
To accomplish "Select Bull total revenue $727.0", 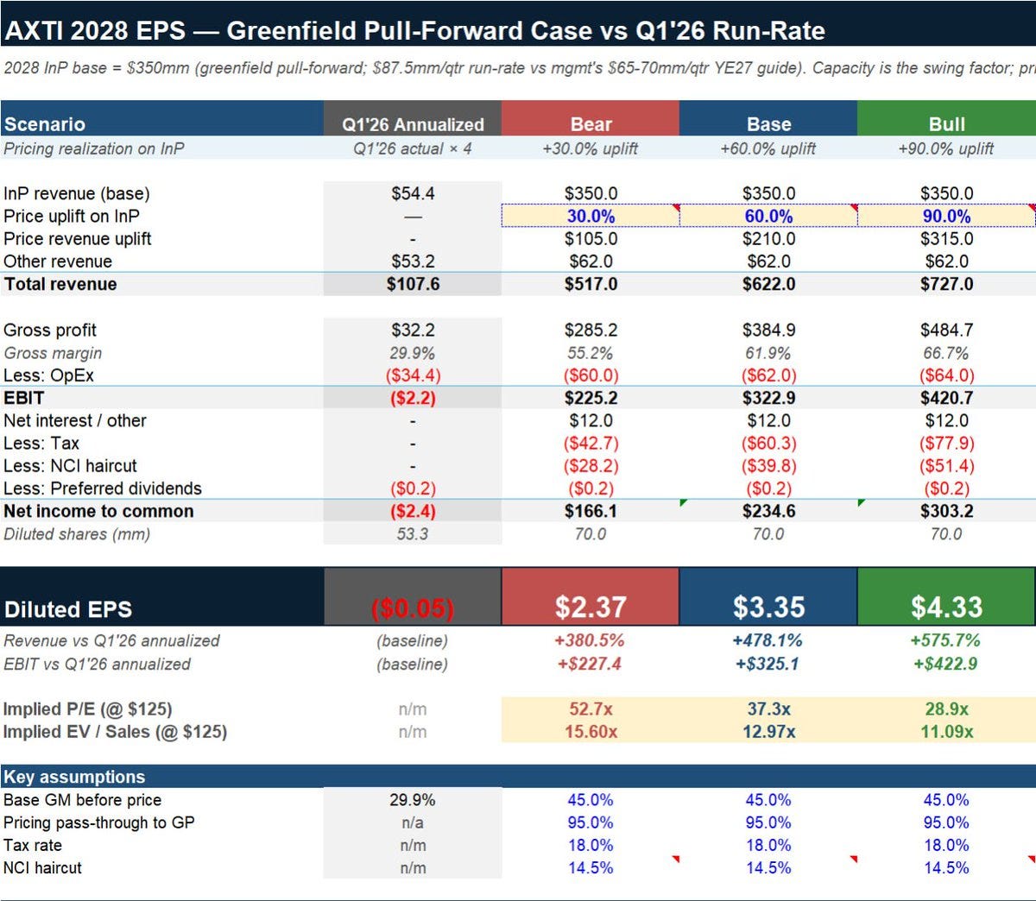I will [946, 284].
